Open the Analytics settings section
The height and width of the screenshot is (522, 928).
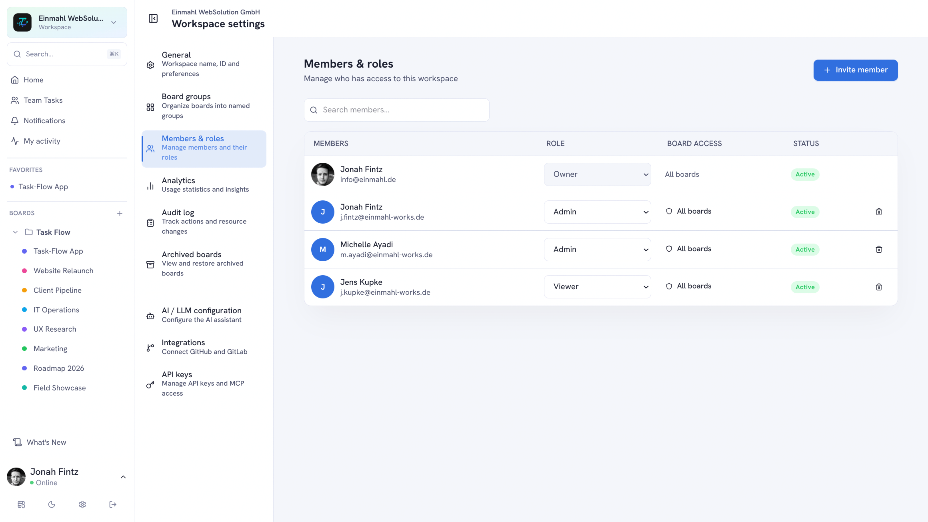point(204,185)
